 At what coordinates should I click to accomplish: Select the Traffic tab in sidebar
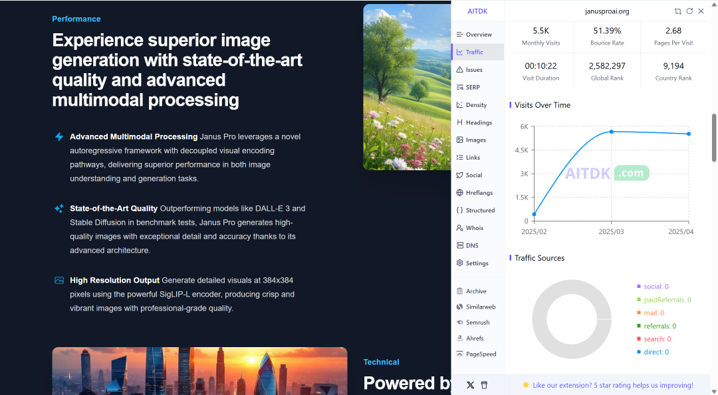click(x=477, y=53)
